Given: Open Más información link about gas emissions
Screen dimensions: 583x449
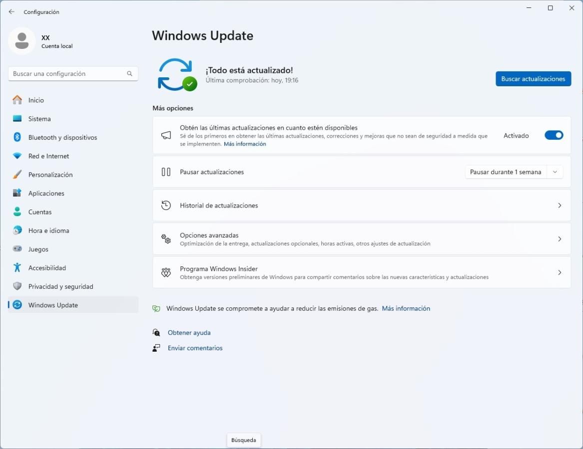Looking at the screenshot, I should (x=406, y=308).
